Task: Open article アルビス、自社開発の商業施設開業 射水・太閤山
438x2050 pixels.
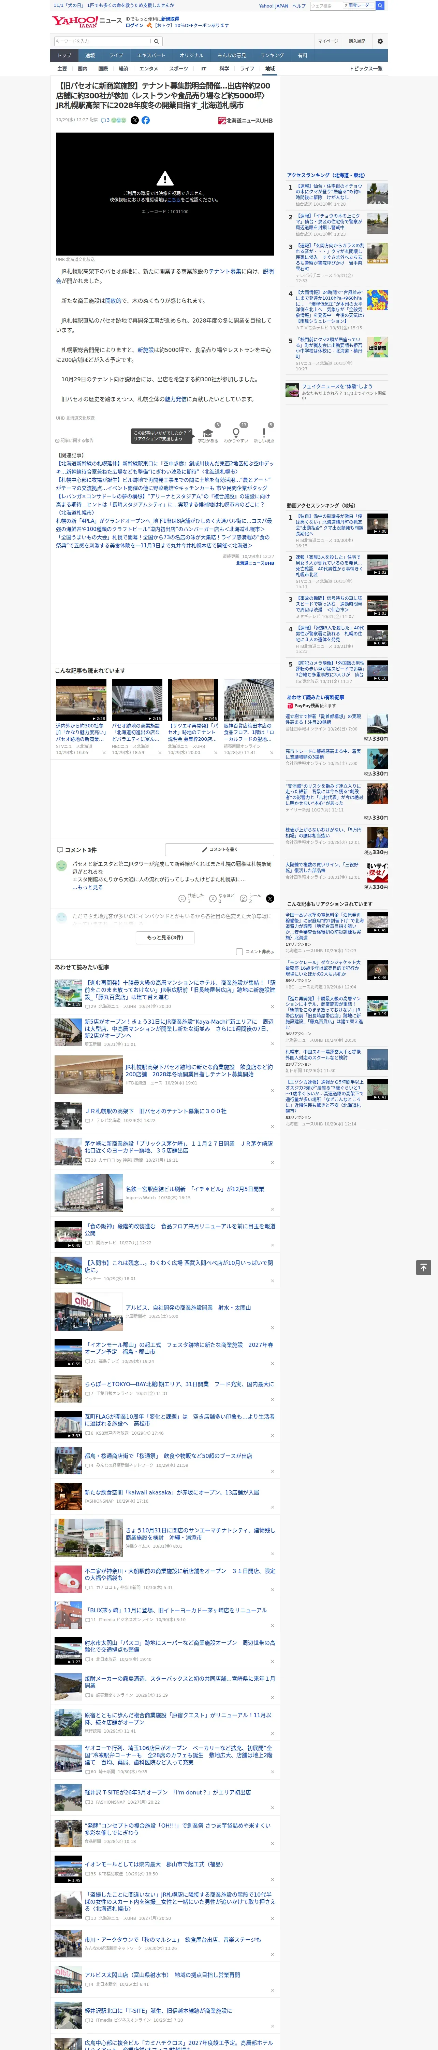Action: pos(188,1308)
